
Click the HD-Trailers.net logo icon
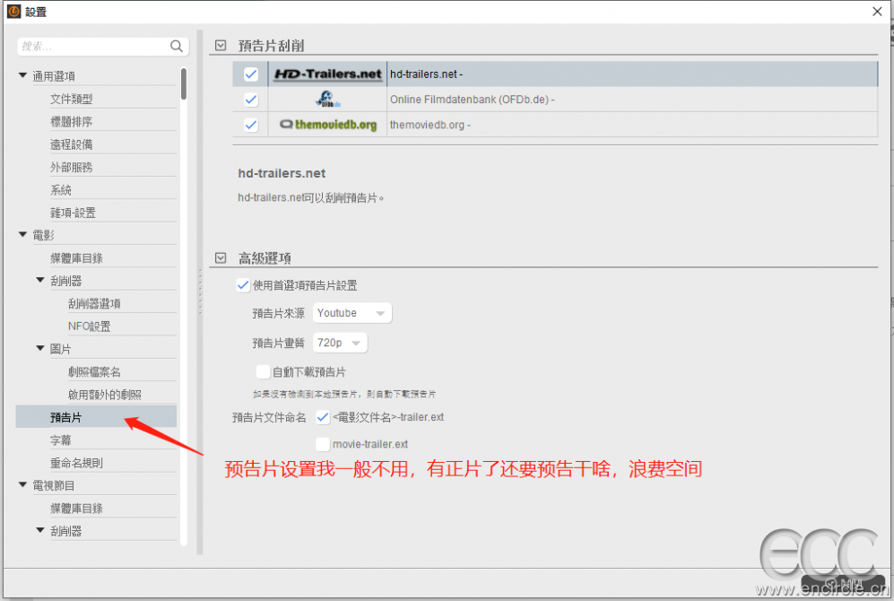pyautogui.click(x=327, y=74)
